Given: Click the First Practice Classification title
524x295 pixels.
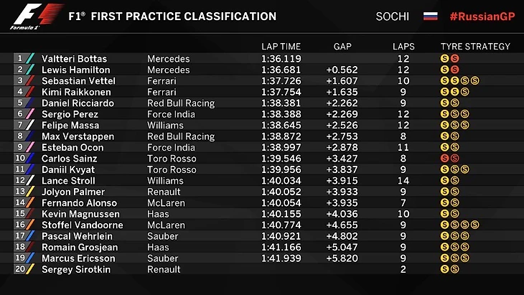Looking at the screenshot, I should pyautogui.click(x=172, y=16).
